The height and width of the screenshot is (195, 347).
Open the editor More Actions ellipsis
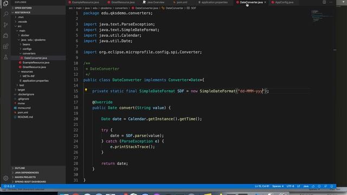point(331,2)
